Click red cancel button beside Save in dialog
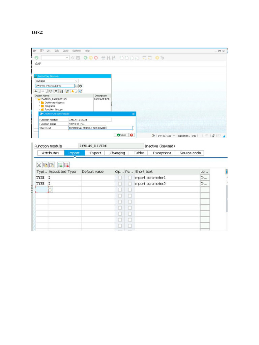Image resolution: width=259 pixels, height=345 pixels. pos(132,135)
